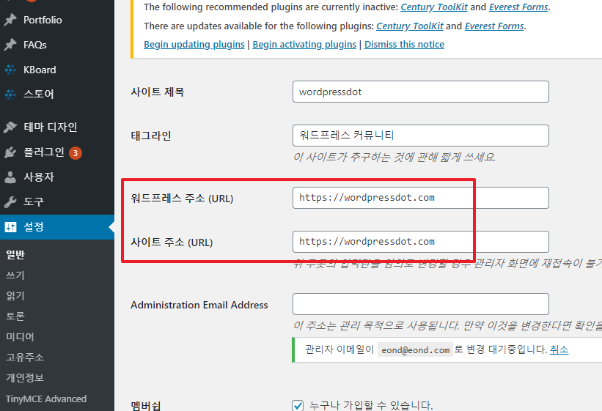Screen dimensions: 602x411
Task: Click 취소 to cancel the email change
Action: pyautogui.click(x=559, y=349)
